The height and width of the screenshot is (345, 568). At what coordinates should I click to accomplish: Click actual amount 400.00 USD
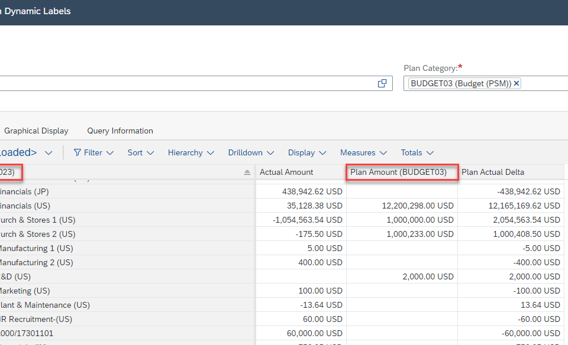click(320, 262)
